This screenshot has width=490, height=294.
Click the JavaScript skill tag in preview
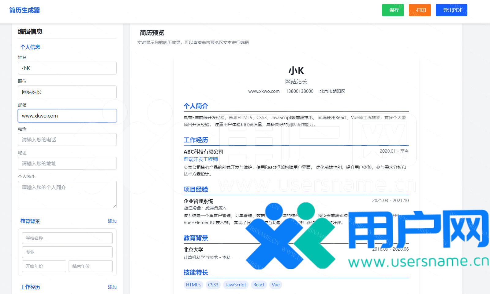(x=235, y=285)
